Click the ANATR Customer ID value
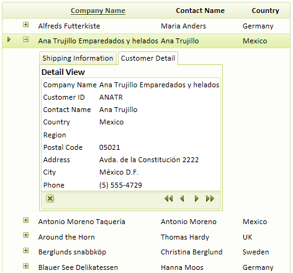The height and width of the screenshot is (273, 293). pos(111,97)
